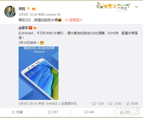This screenshot has height=118, width=143.
Task: Like this post via thumbs-up 289
Action: [x=125, y=112]
